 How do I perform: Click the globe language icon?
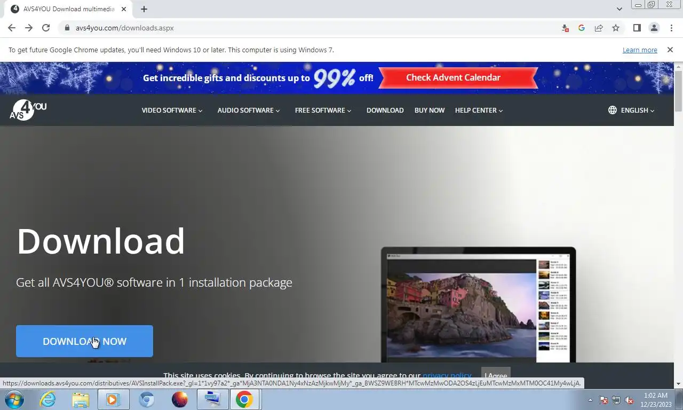click(613, 110)
